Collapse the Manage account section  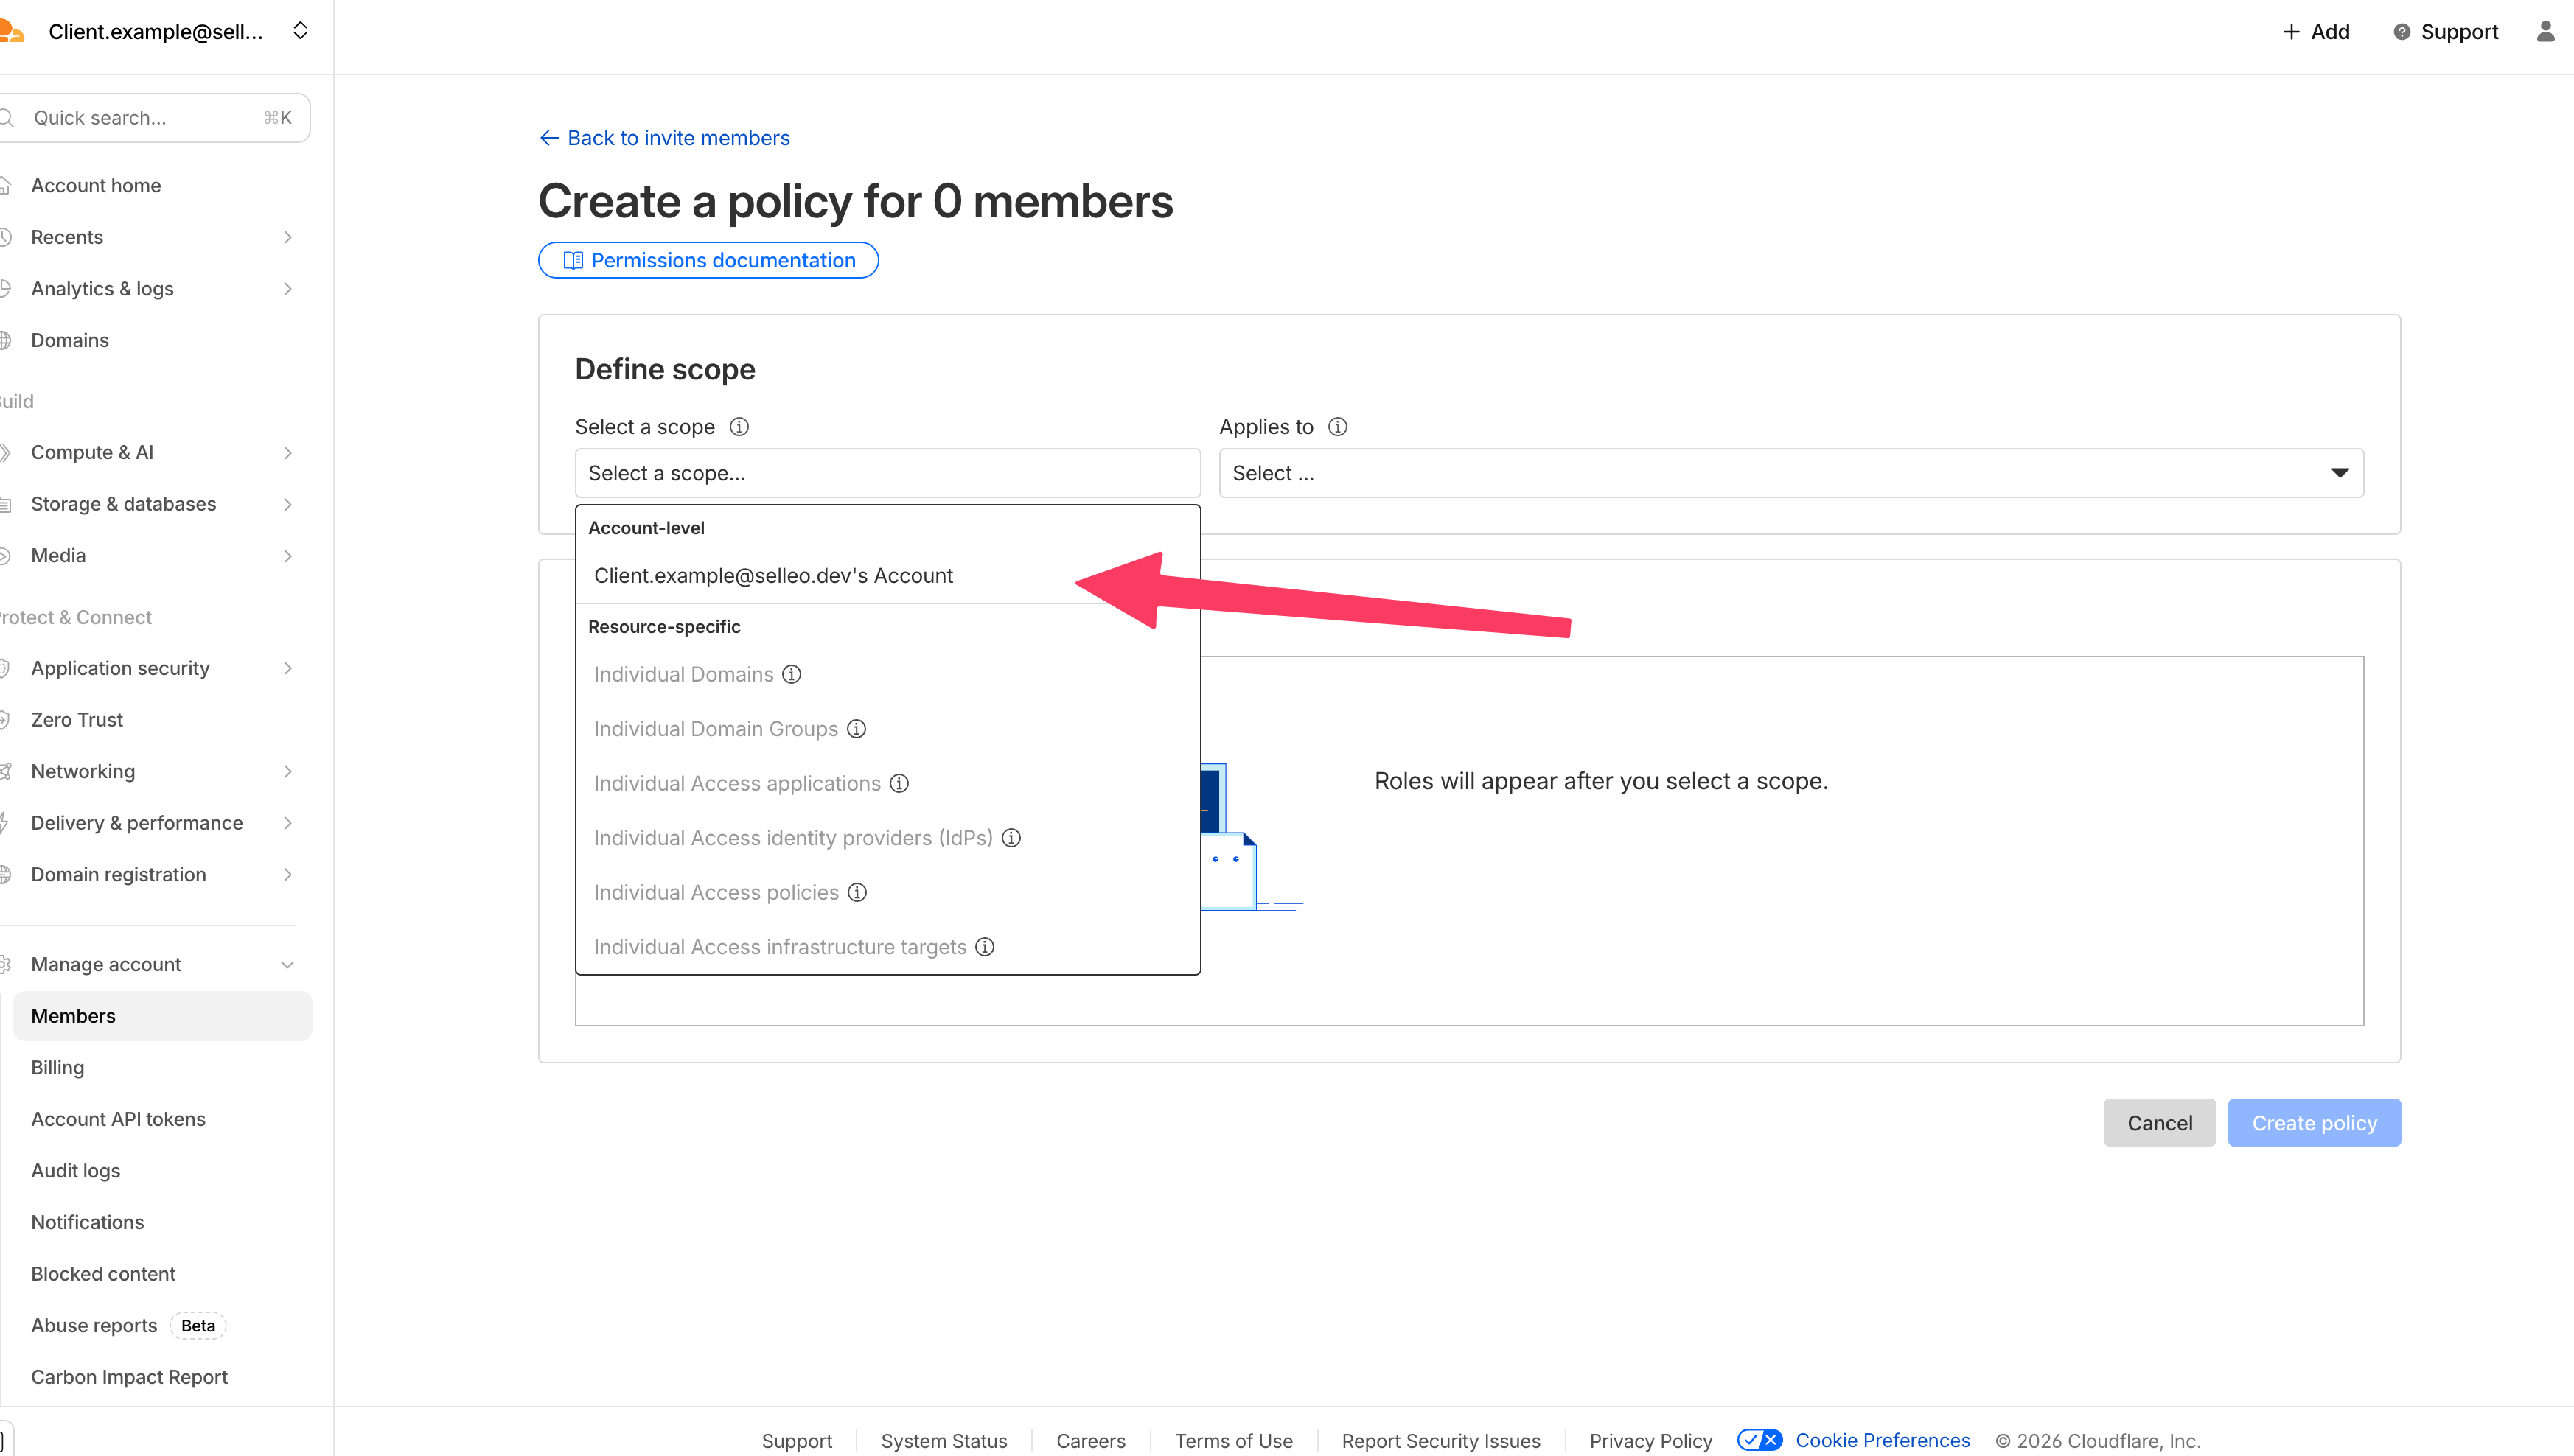click(287, 965)
